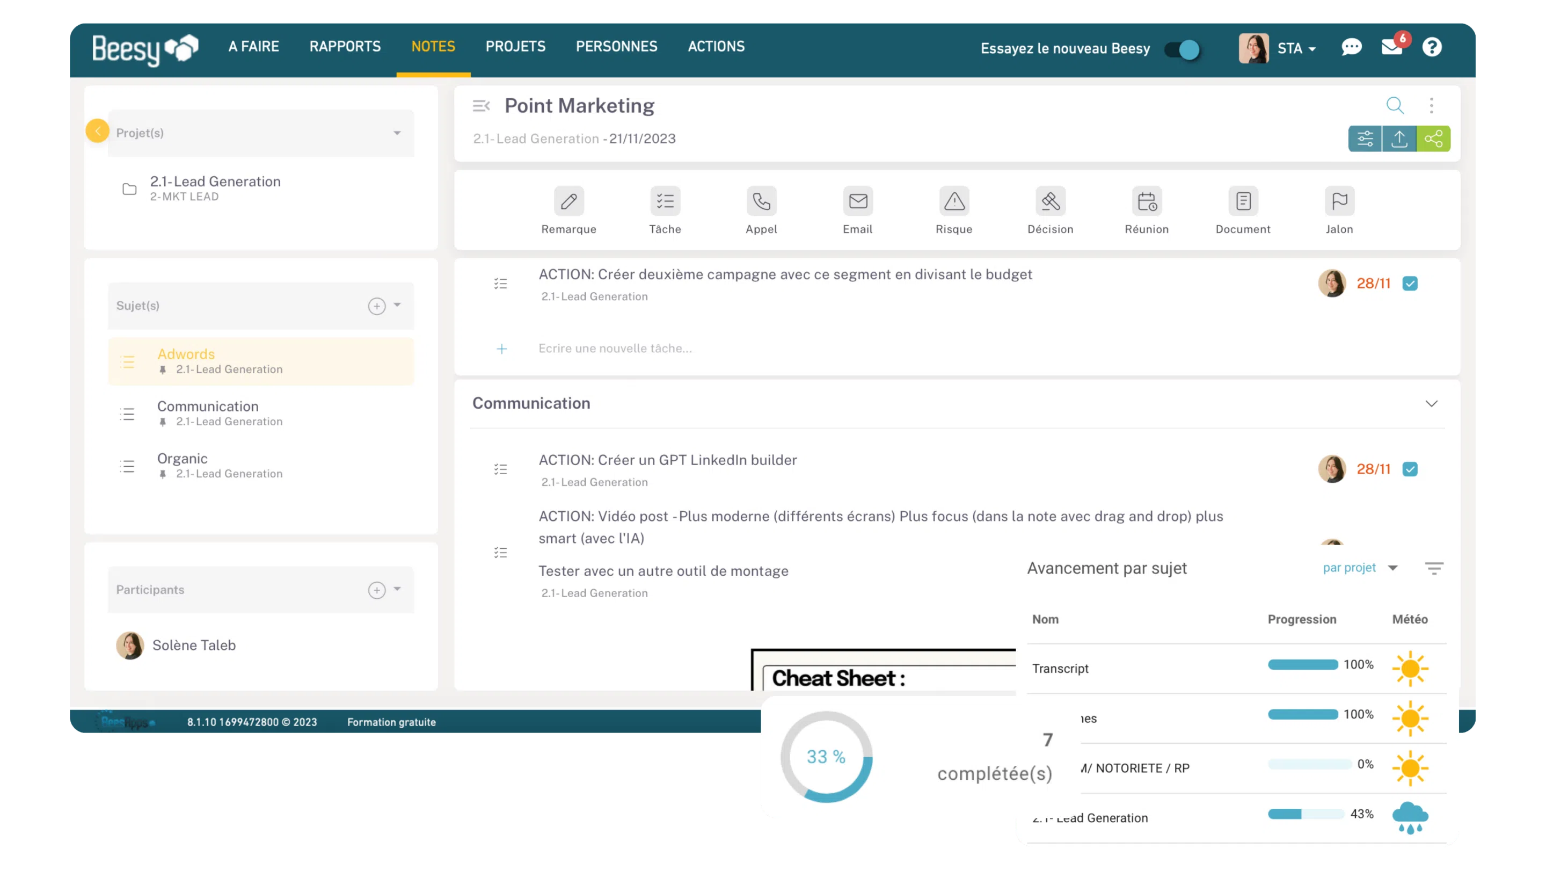
Task: Click the Ecrire une nouvelle tâche field
Action: click(615, 349)
